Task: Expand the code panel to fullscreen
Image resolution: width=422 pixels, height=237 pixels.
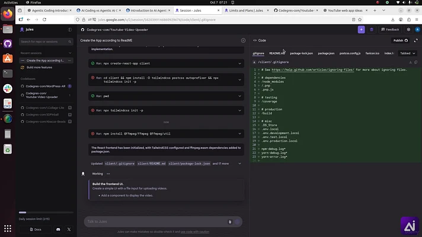Action: coord(416,40)
